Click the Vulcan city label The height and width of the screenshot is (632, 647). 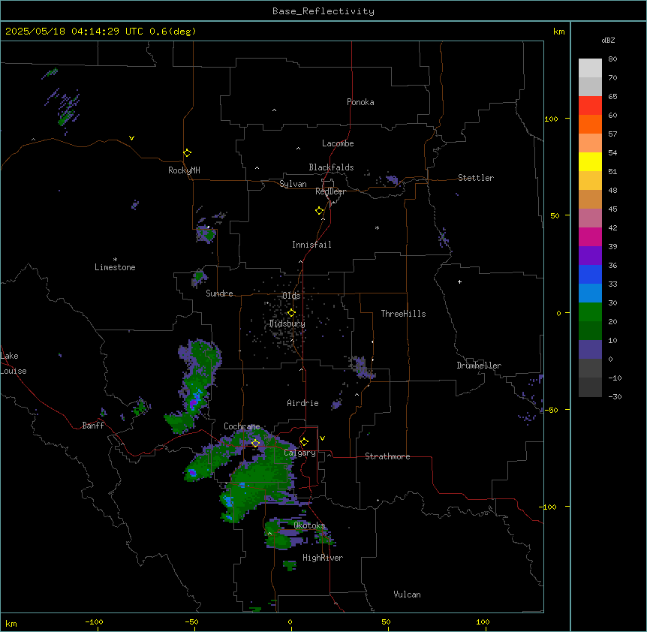408,594
